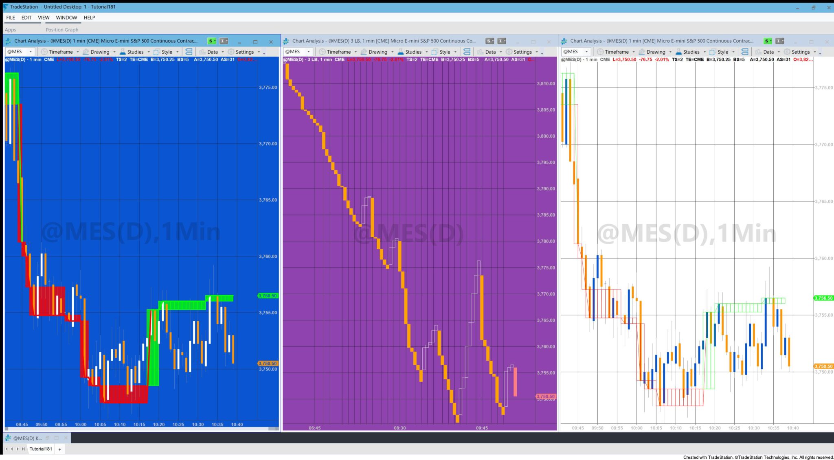Select the Tutorial181 workspace tab

coord(40,449)
